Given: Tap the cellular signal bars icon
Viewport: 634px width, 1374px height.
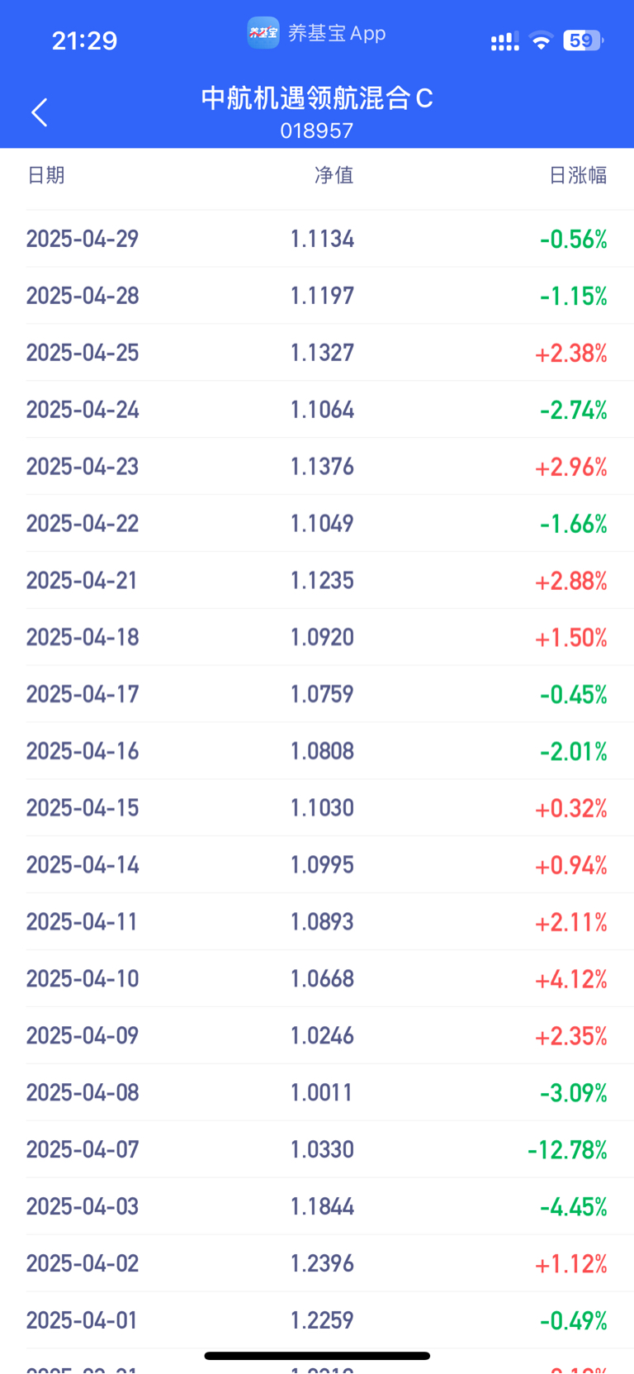Looking at the screenshot, I should [x=504, y=41].
